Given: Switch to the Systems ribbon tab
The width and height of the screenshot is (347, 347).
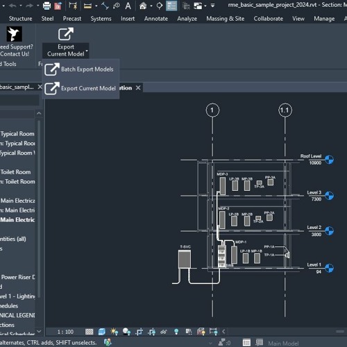Looking at the screenshot, I should tap(101, 19).
